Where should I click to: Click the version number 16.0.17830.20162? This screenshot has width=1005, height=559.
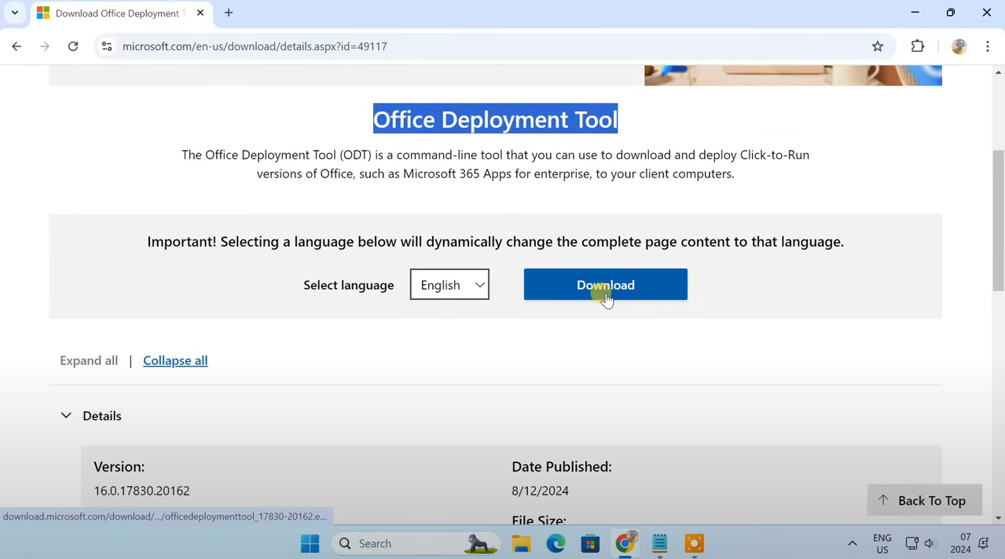(141, 491)
